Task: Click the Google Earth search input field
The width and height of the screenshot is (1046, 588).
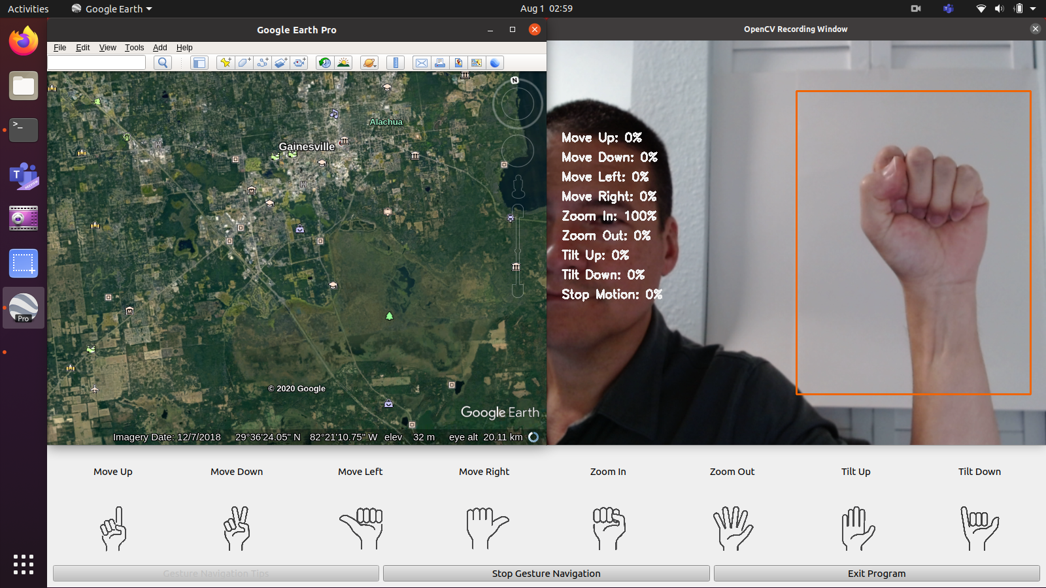Action: coord(97,63)
